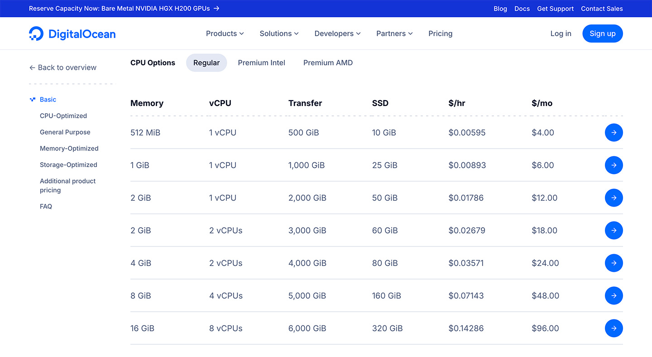
Task: Click arrow button for $48.00 plan
Action: [614, 296]
